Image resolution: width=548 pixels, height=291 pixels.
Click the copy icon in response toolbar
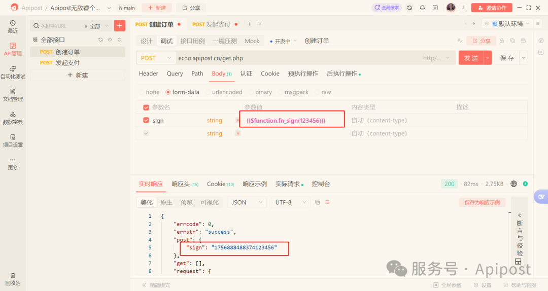coord(317,202)
